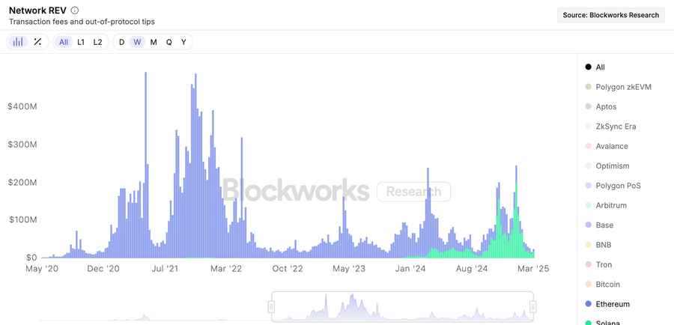
Task: Click the Aug '24 axis label
Action: click(472, 269)
